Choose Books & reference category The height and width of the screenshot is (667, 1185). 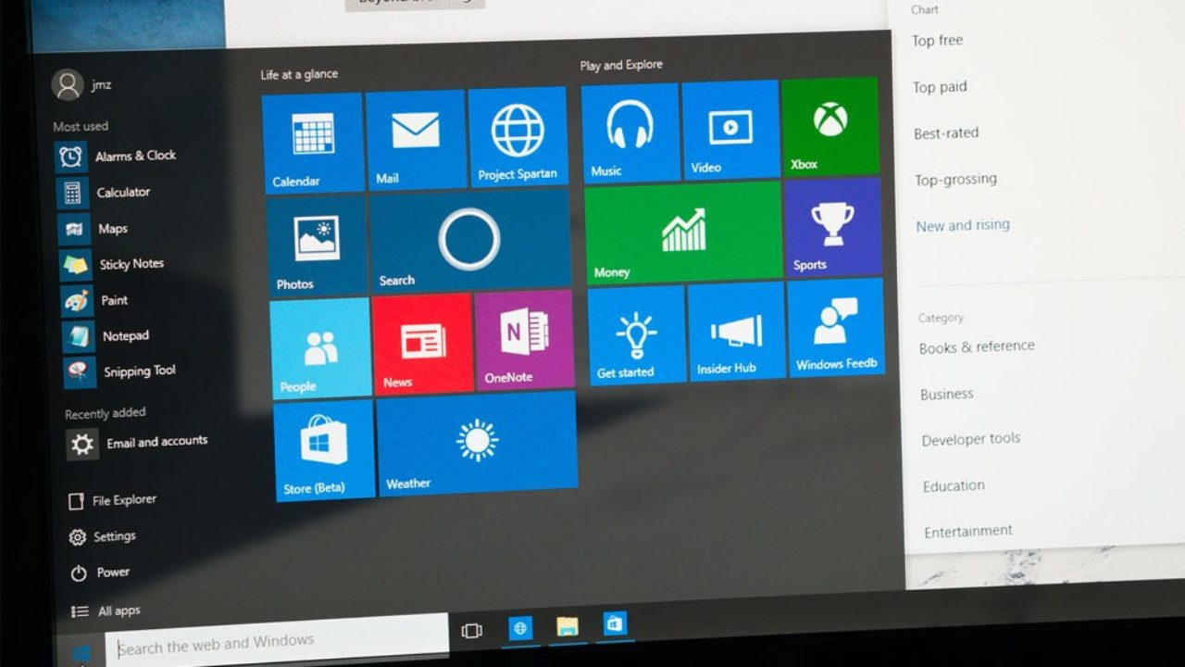pos(977,347)
